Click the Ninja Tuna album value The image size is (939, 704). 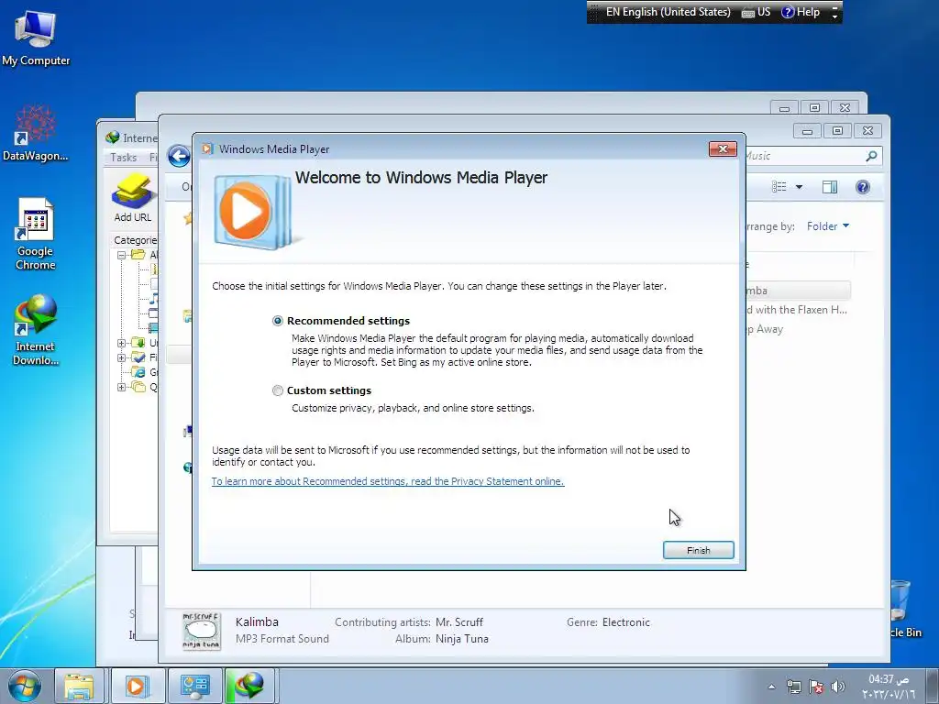pyautogui.click(x=462, y=639)
